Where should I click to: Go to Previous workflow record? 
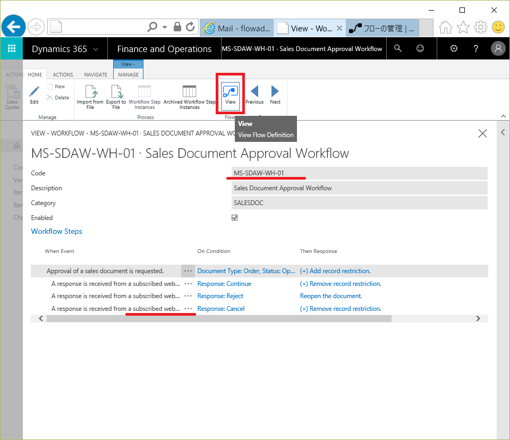(x=254, y=95)
